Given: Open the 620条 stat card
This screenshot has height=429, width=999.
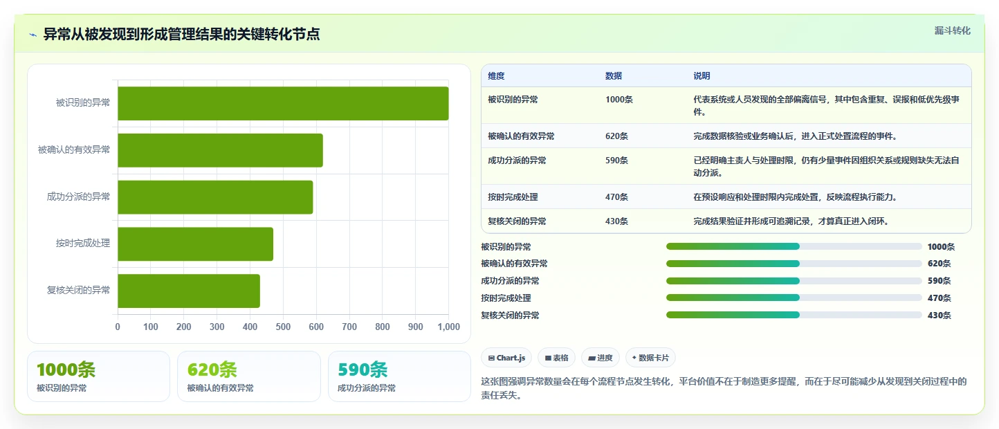Looking at the screenshot, I should [x=249, y=376].
